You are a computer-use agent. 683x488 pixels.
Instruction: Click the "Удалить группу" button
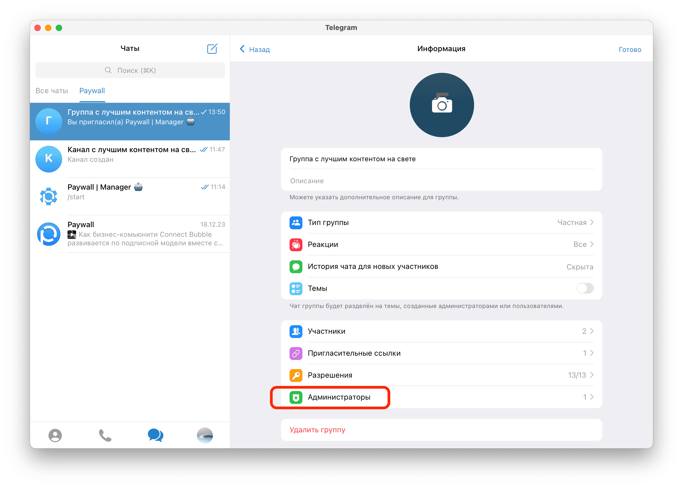pos(317,430)
